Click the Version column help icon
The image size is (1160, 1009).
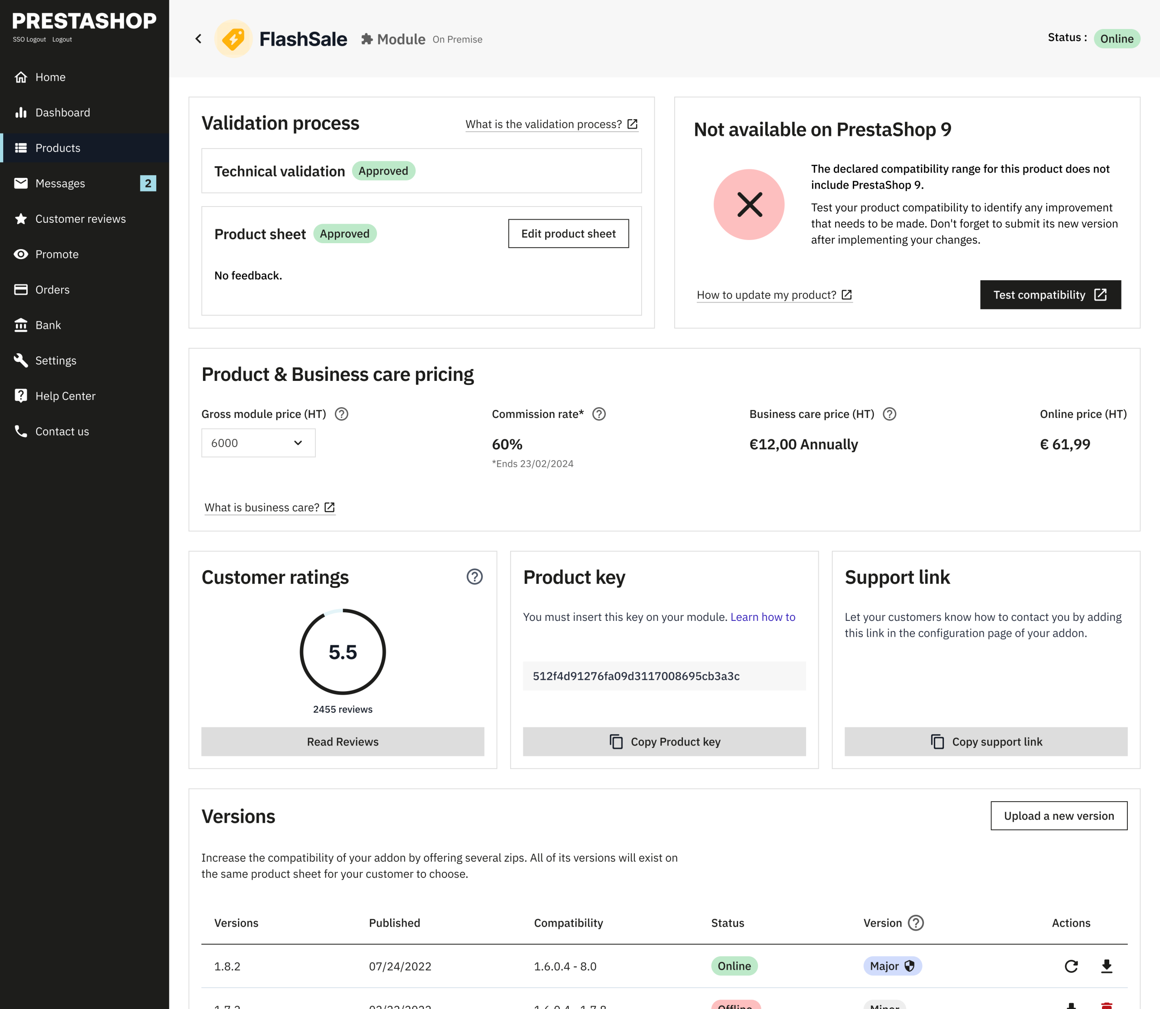916,923
